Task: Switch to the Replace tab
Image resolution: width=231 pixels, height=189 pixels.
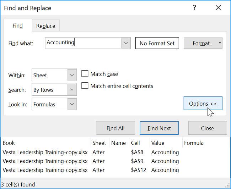Action: [46, 26]
